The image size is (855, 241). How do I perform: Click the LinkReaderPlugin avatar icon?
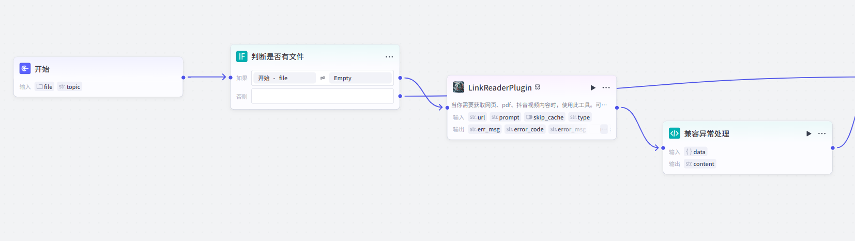(x=459, y=87)
